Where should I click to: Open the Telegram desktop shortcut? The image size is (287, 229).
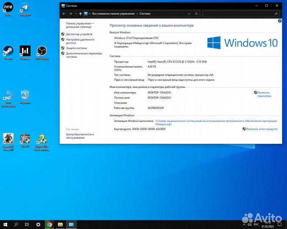[x=25, y=9]
